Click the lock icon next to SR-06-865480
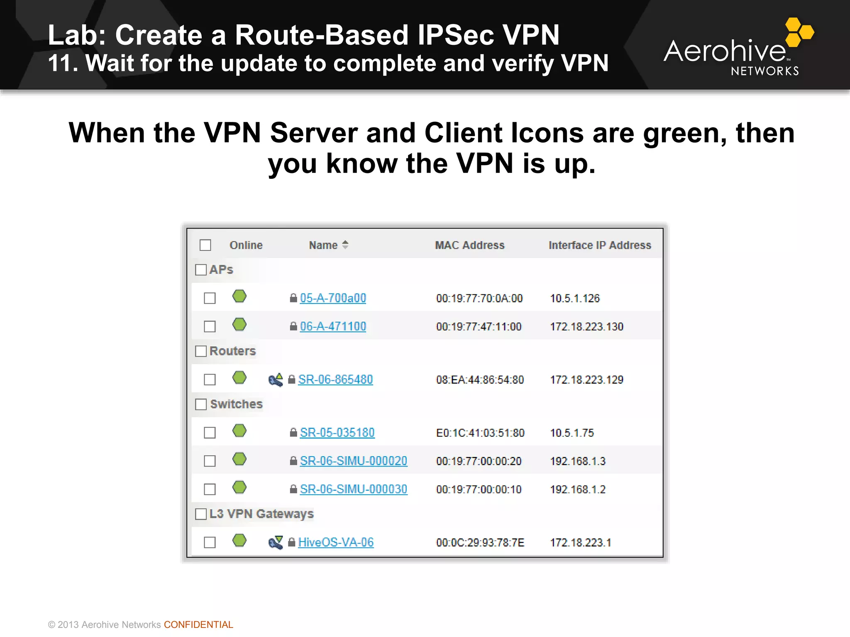850x637 pixels. click(292, 379)
